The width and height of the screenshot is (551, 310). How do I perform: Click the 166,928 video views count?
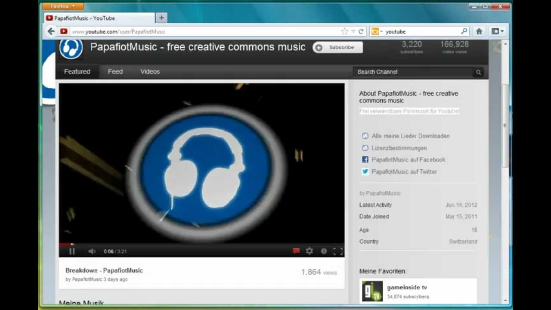(454, 47)
